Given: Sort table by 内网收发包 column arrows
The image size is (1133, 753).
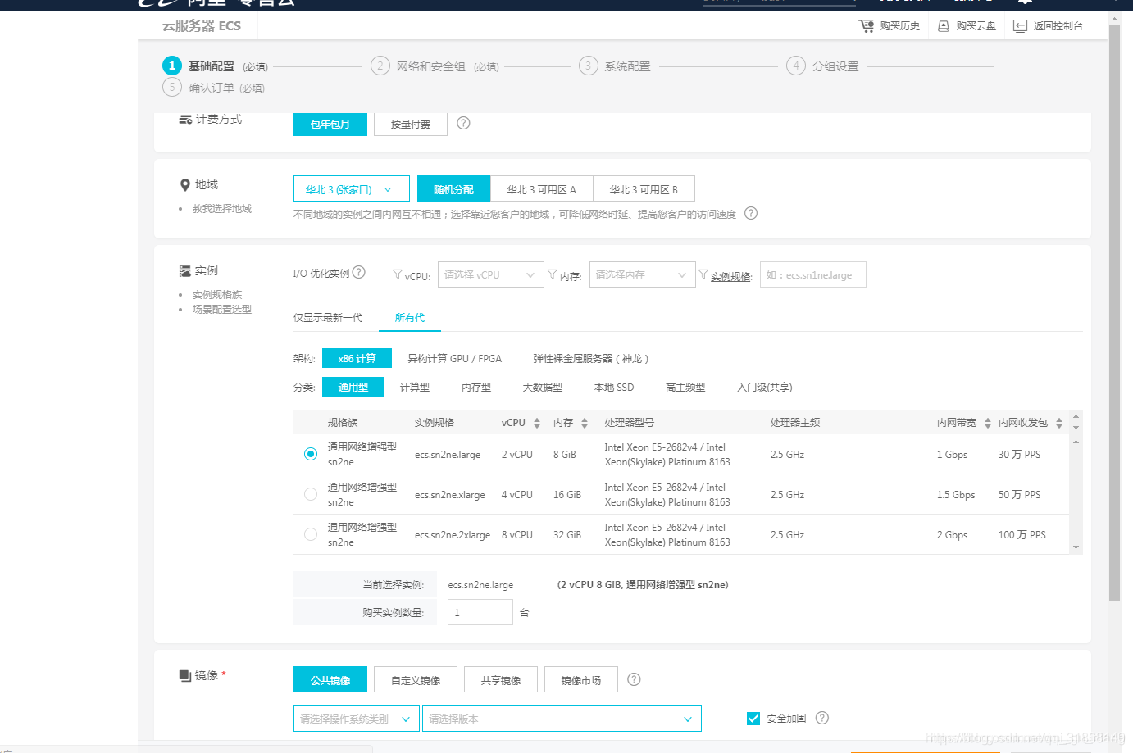Looking at the screenshot, I should [1059, 423].
